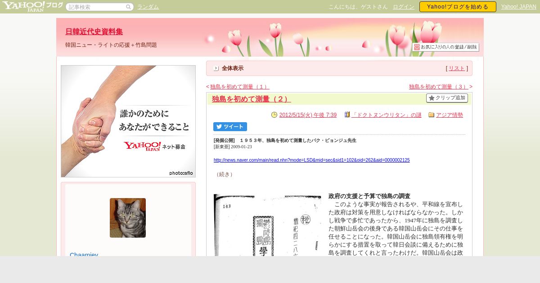The image size is (540, 283).
Task: Open the 「ドクトヌンウリタン」の謎 category link
Action: pyautogui.click(x=386, y=115)
